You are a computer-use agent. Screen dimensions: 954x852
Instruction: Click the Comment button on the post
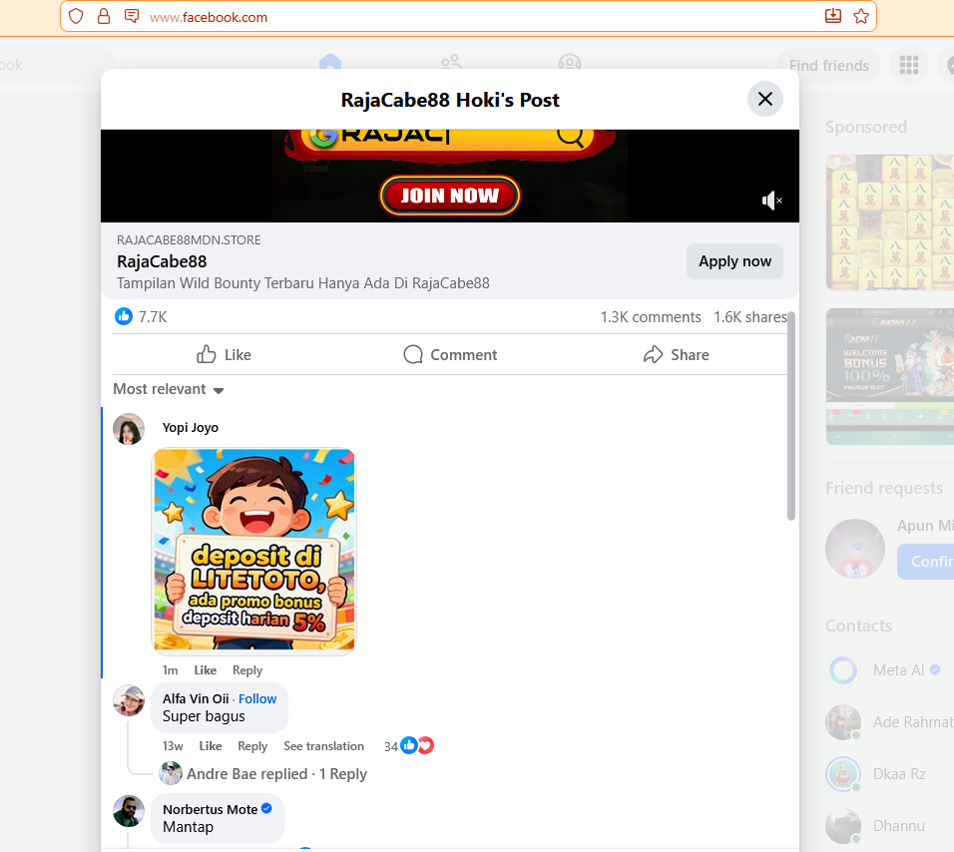coord(450,354)
